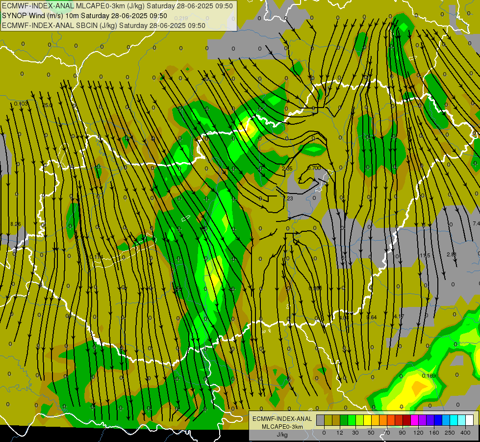Screen dimensions: 480x442
Task: Select the bright green legend swatch
Action: [352, 420]
